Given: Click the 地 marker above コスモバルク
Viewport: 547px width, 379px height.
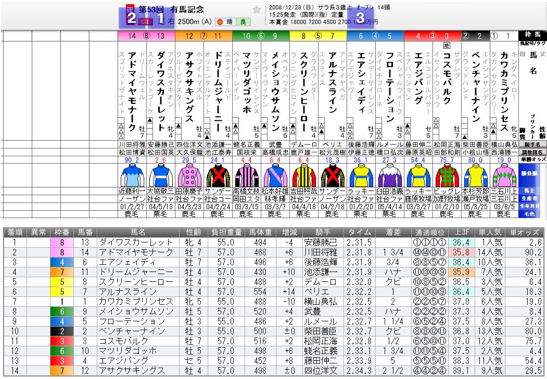Looking at the screenshot, I should [447, 46].
